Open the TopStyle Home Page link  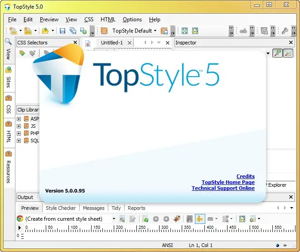[x=228, y=182]
